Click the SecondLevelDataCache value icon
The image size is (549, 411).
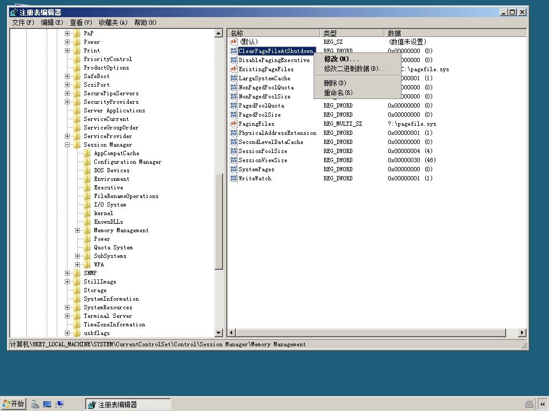click(234, 142)
